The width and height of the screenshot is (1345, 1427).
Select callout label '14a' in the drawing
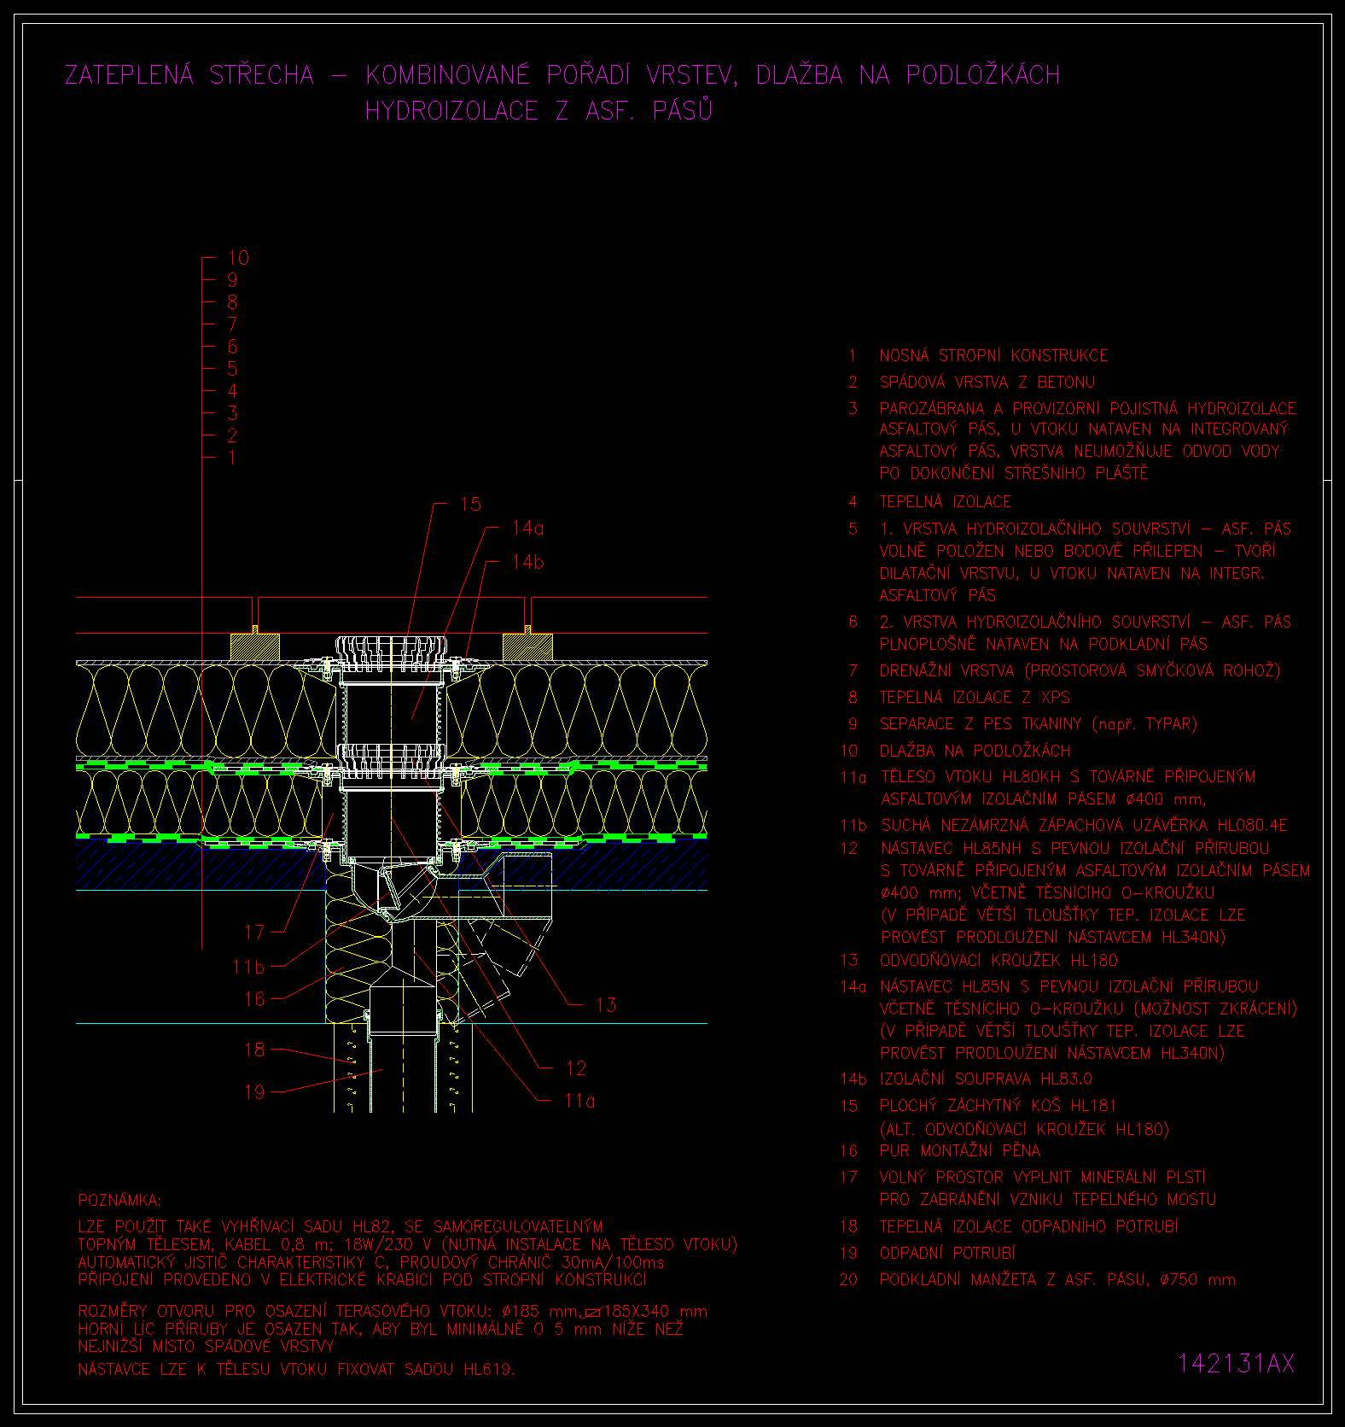[x=527, y=528]
